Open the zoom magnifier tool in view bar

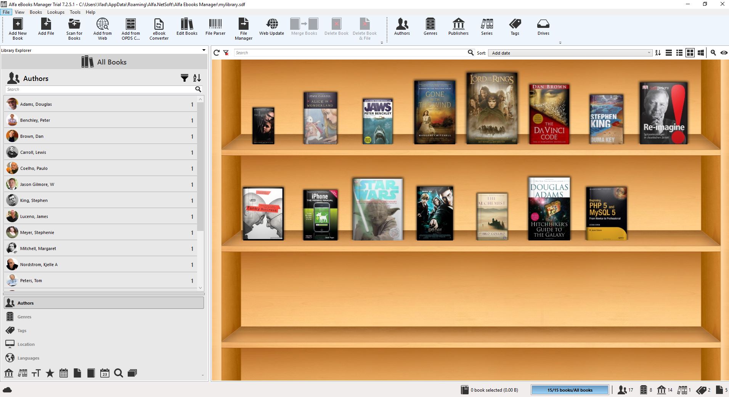tap(713, 53)
